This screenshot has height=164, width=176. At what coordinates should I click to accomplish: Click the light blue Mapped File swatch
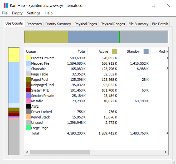[28, 63]
